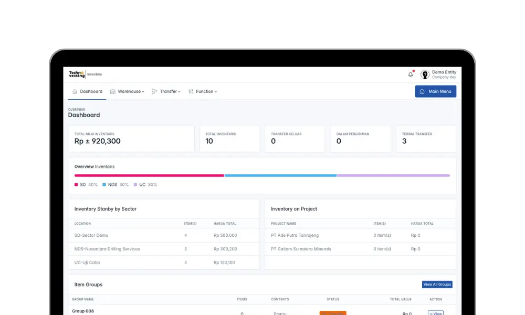Select the SD-Sector Demo location row
Screen dimensions: 525x315
tap(91, 235)
